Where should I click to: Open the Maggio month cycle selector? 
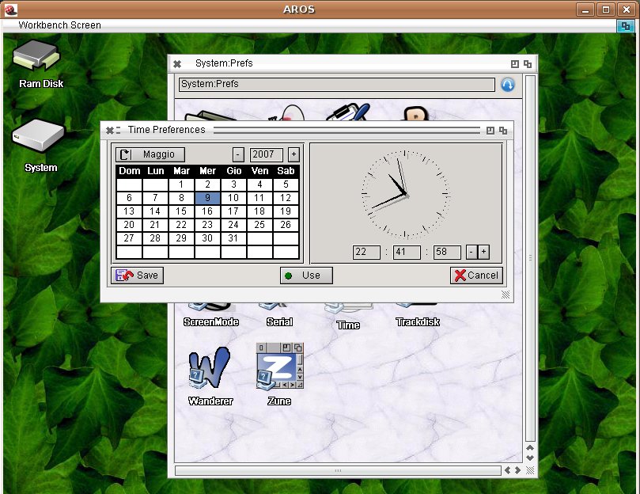150,154
